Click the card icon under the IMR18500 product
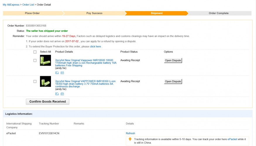 tap(62, 73)
